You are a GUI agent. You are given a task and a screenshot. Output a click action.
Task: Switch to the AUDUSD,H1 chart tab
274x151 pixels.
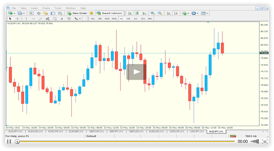(x=35, y=132)
